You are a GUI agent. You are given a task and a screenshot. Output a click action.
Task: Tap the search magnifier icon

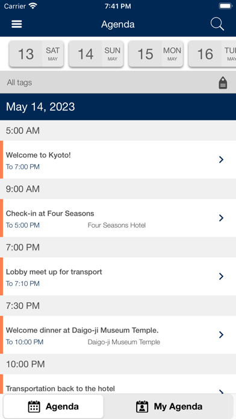[x=217, y=24]
